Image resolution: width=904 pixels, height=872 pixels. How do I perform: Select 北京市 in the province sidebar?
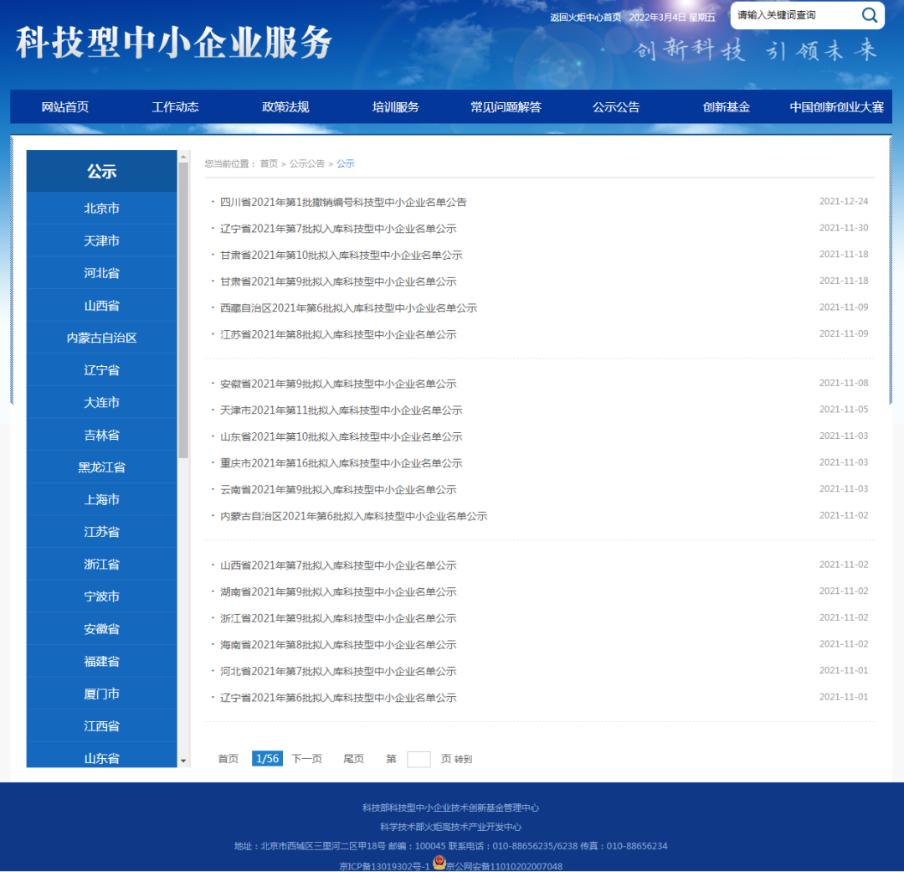[x=100, y=208]
